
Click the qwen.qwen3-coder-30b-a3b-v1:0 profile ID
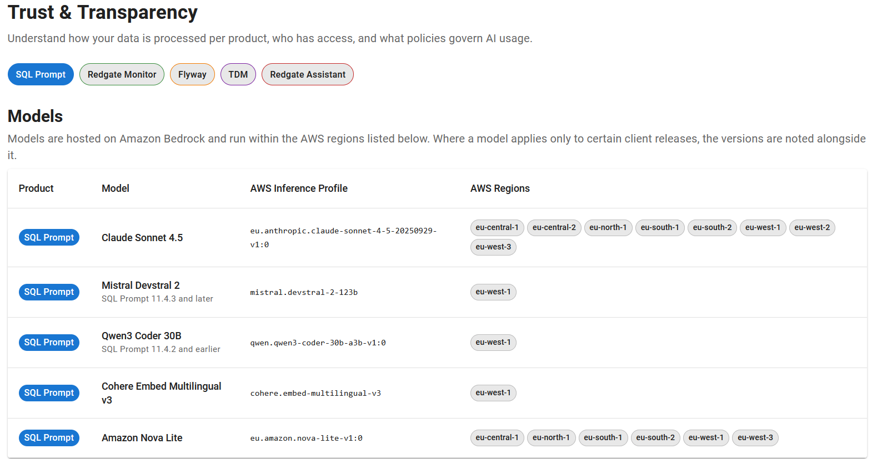pyautogui.click(x=318, y=343)
